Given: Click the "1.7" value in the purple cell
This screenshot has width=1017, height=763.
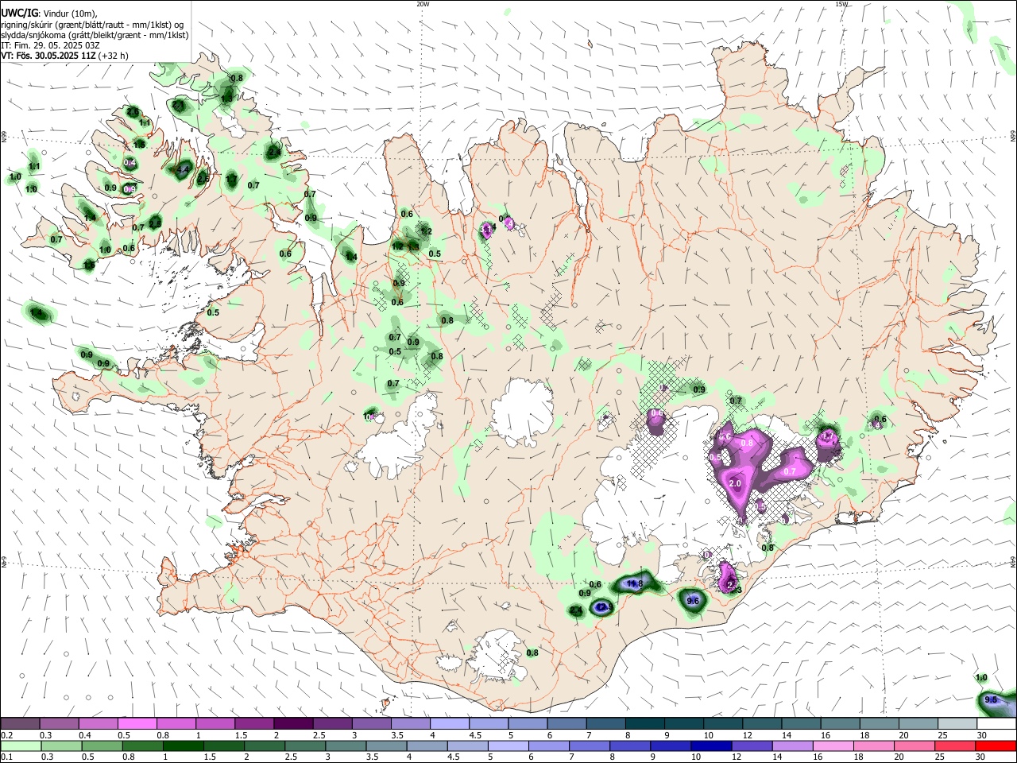Looking at the screenshot, I should tap(829, 436).
